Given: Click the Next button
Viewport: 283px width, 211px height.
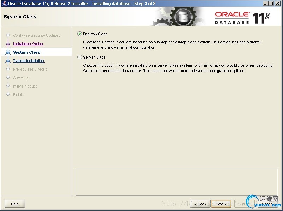Looking at the screenshot, I should click(221, 204).
